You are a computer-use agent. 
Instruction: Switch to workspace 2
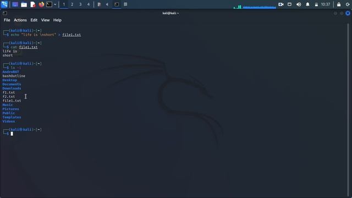(72, 4)
